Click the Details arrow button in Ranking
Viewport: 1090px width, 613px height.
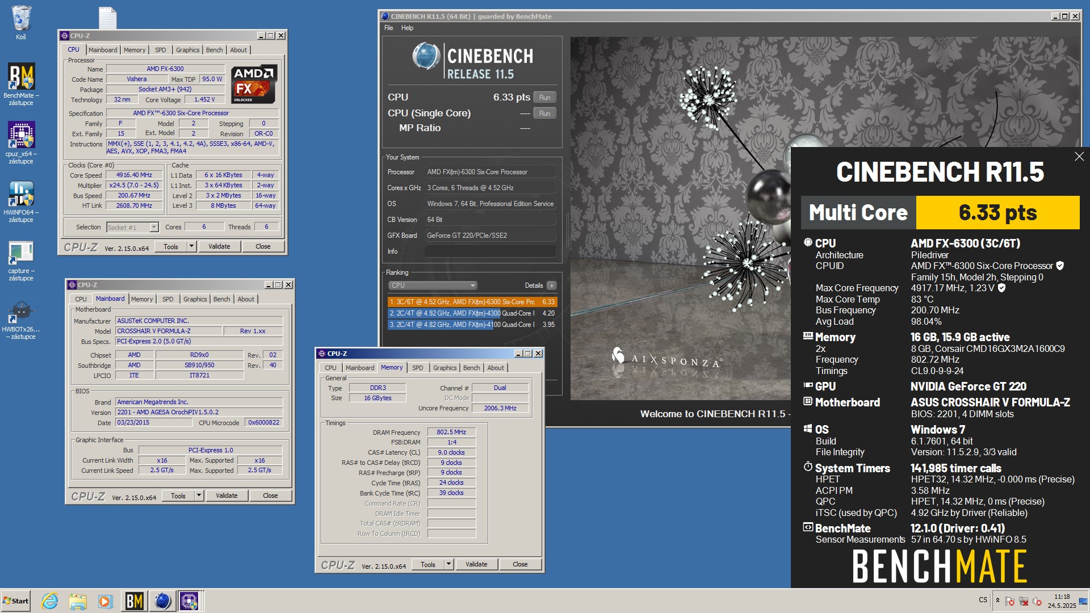[x=551, y=285]
